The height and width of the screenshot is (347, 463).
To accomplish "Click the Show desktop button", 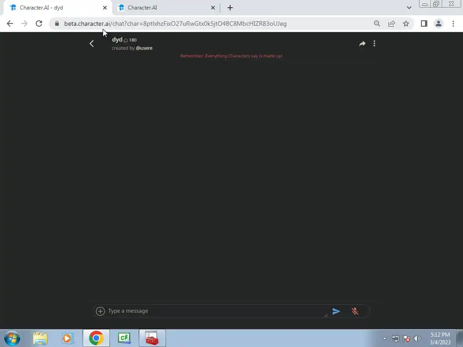I will [x=460, y=338].
